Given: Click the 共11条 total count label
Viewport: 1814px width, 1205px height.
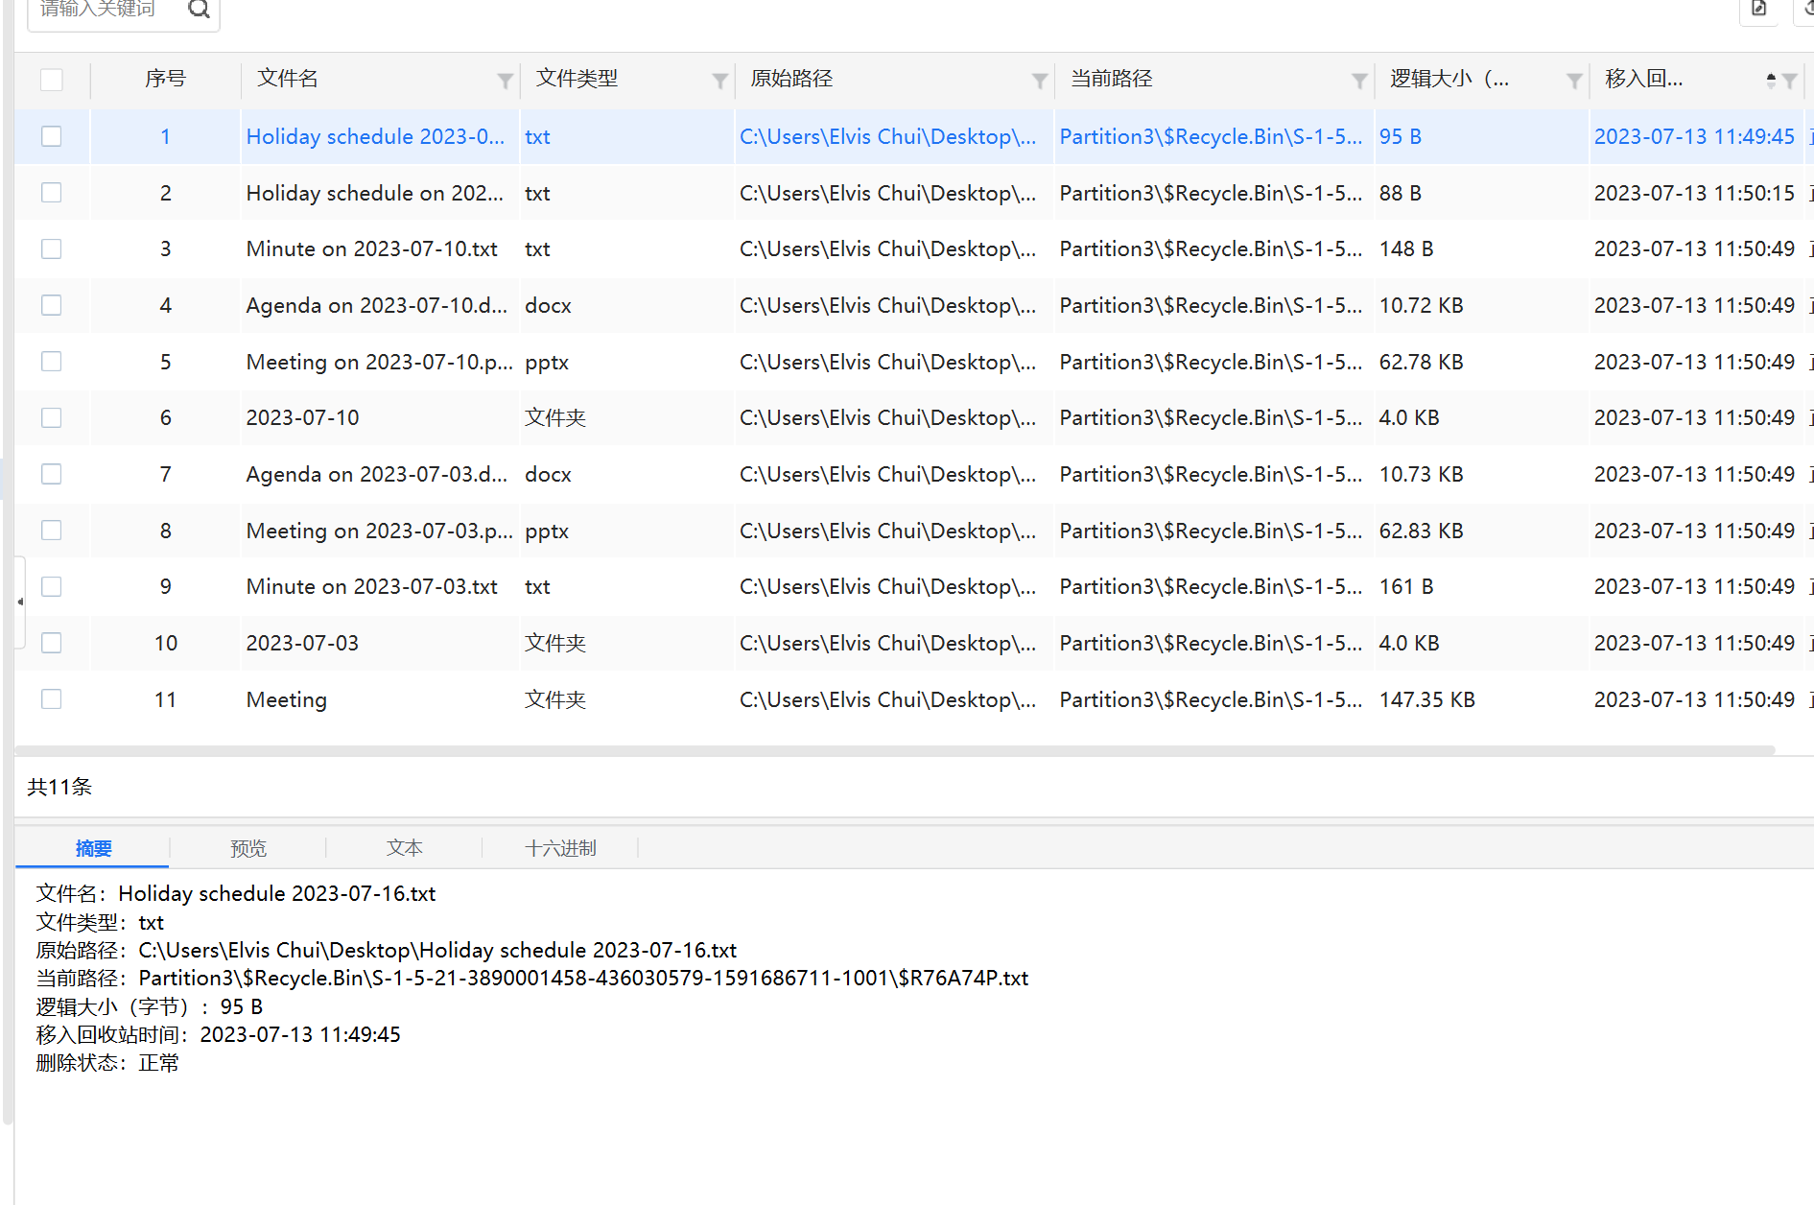Looking at the screenshot, I should [x=59, y=787].
